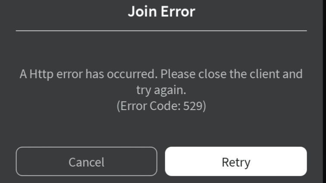
Task: Click the Retry button
Action: 236,161
